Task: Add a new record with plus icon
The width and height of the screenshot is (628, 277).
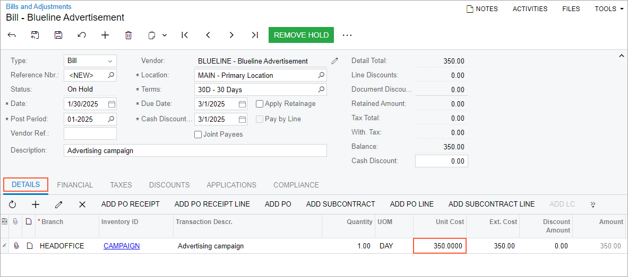Action: point(105,35)
